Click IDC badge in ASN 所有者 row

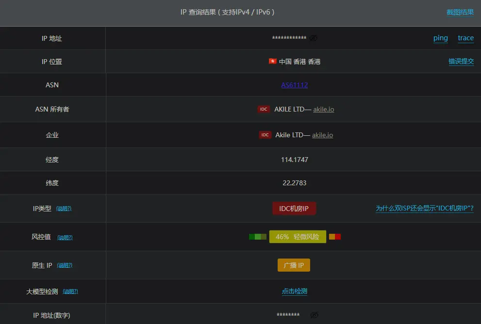coord(264,109)
